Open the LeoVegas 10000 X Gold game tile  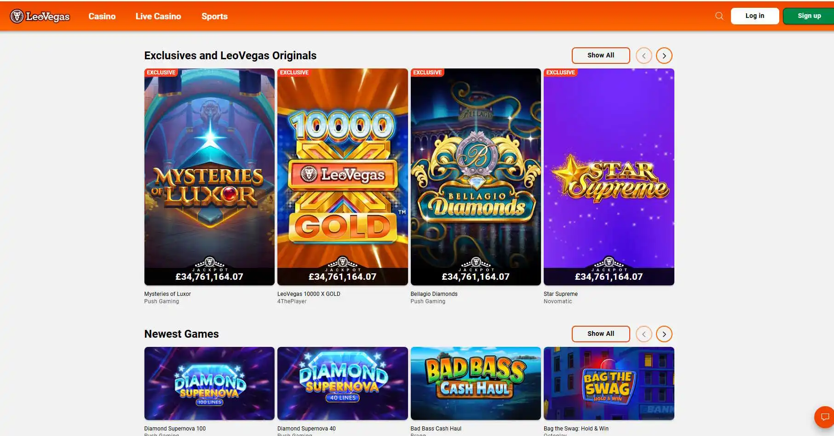(x=343, y=177)
